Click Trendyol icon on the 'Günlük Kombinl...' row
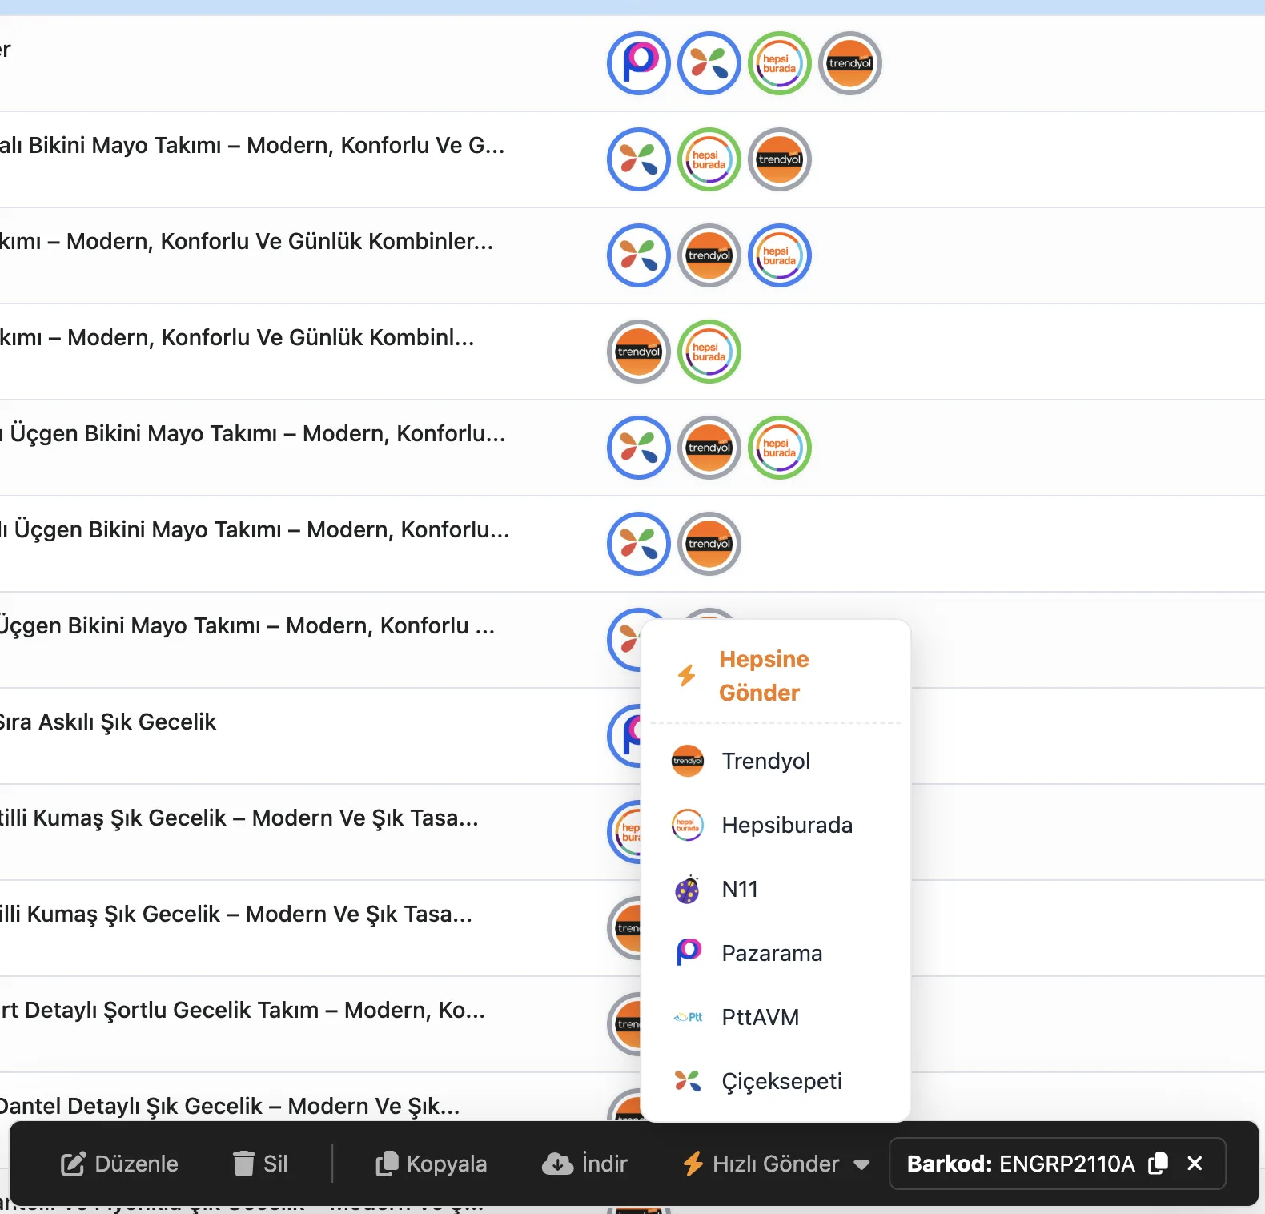Image resolution: width=1265 pixels, height=1214 pixels. point(639,352)
